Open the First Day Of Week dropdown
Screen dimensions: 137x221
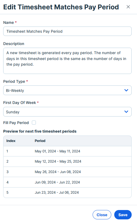[x=67, y=112]
